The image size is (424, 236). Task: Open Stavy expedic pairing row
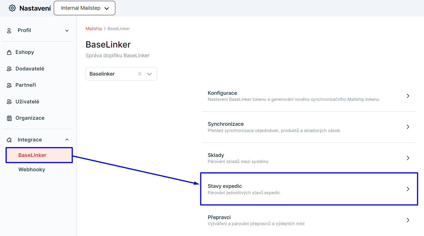coord(309,189)
